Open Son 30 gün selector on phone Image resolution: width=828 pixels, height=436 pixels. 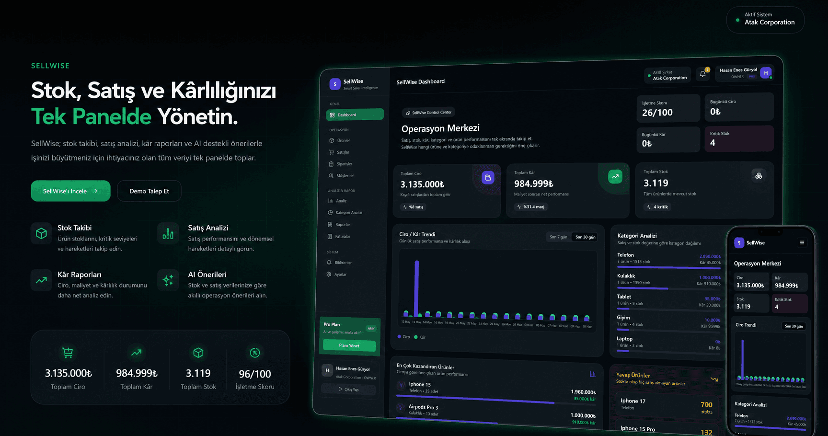pyautogui.click(x=793, y=326)
